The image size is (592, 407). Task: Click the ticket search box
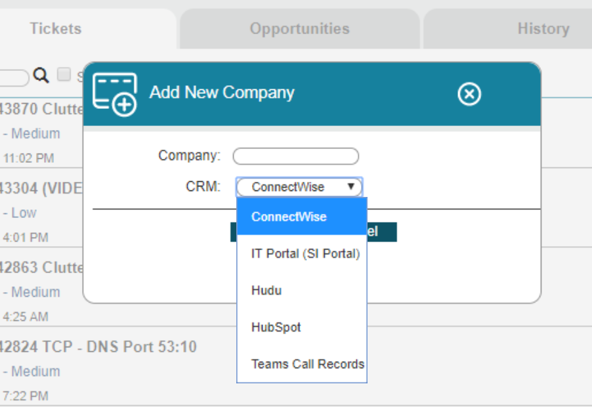pos(14,77)
